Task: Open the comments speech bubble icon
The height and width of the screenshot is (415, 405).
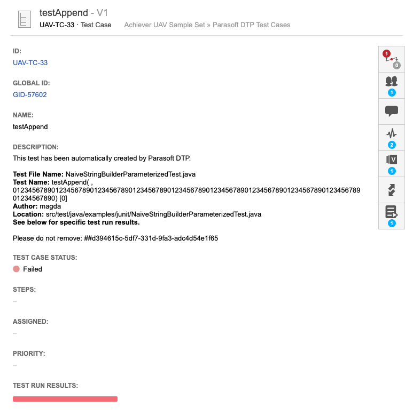Action: point(392,111)
